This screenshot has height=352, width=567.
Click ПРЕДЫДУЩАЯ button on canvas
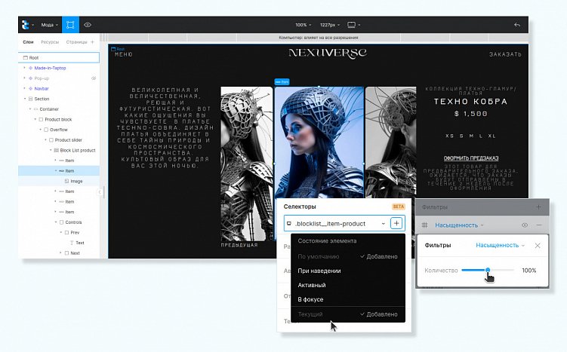[239, 245]
